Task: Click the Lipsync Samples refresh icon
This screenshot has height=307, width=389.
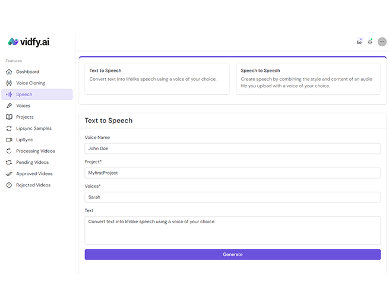Action: click(x=9, y=128)
